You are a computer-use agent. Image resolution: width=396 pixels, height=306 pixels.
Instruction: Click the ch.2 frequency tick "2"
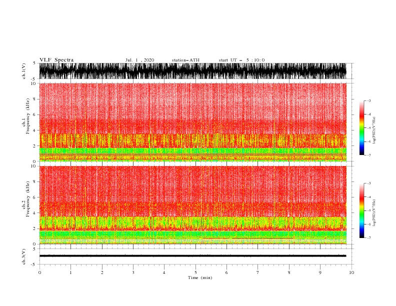click(34, 228)
